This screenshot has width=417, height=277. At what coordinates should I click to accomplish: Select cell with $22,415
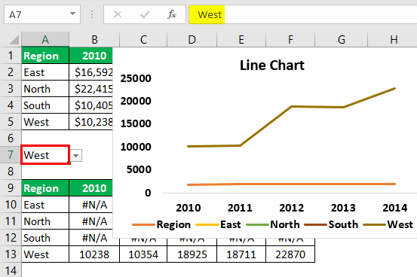pos(91,89)
